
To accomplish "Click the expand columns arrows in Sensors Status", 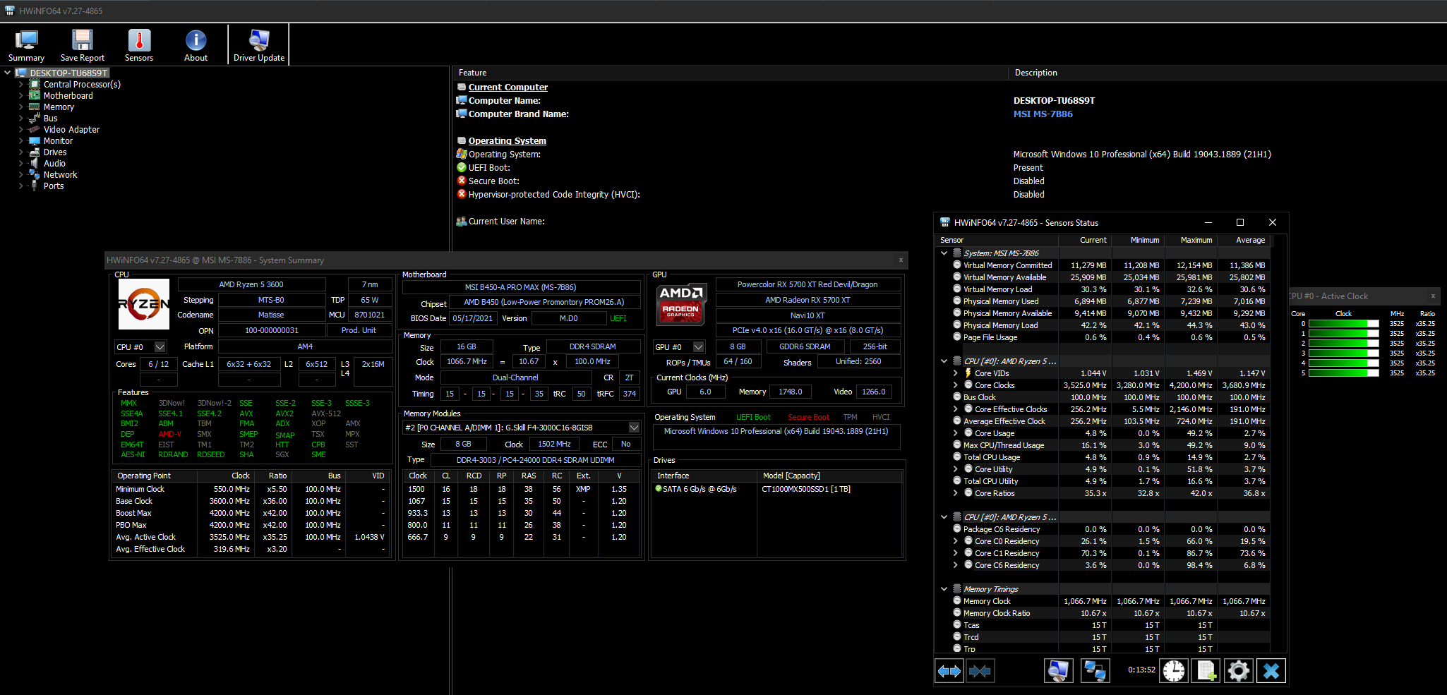I will coord(949,671).
